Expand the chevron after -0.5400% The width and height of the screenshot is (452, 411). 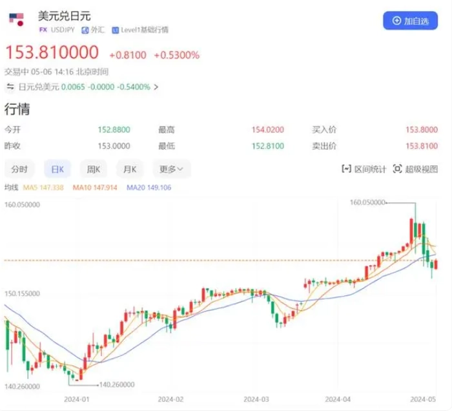click(x=156, y=87)
